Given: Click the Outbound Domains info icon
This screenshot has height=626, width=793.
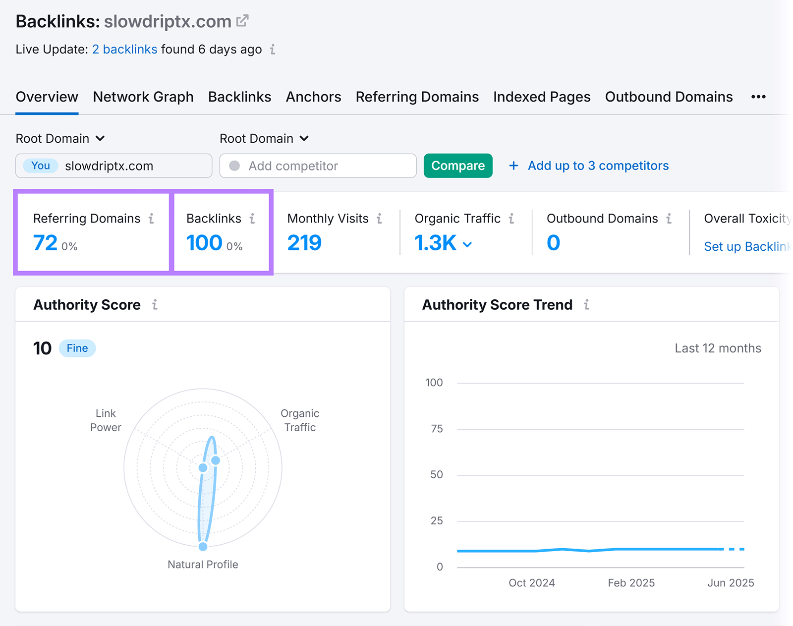Looking at the screenshot, I should (670, 218).
